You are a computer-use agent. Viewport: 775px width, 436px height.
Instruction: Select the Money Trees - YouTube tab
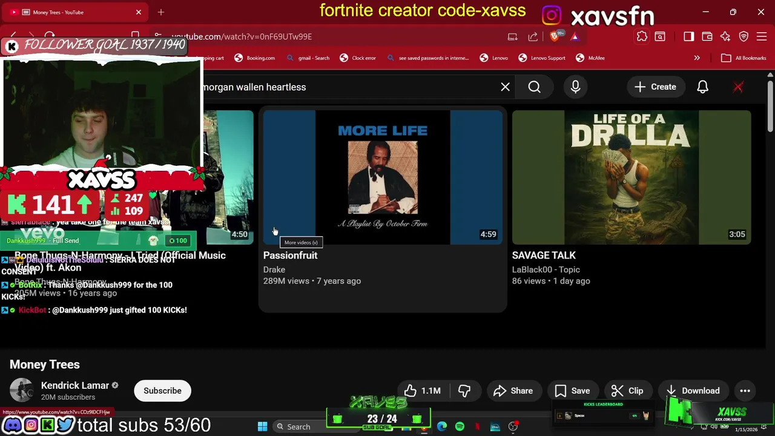pyautogui.click(x=76, y=12)
